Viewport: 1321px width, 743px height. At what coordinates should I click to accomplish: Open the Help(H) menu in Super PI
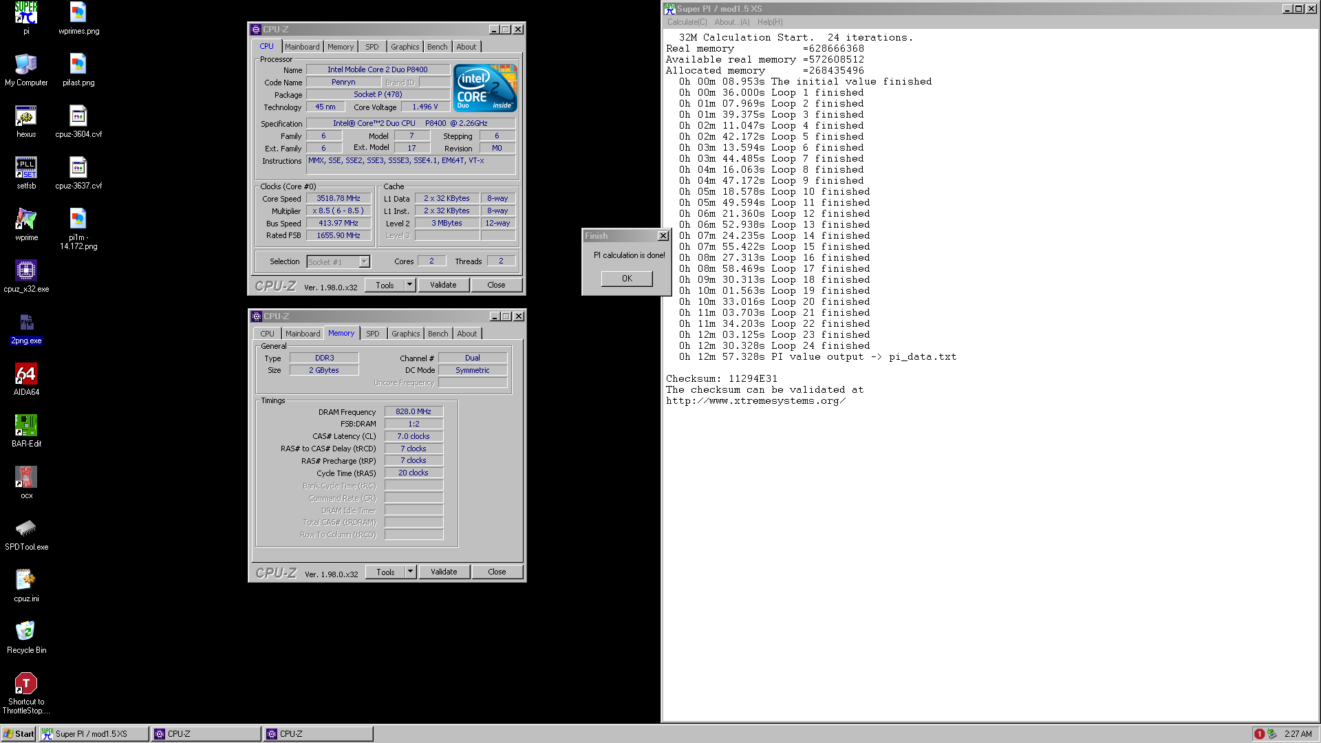(x=770, y=22)
